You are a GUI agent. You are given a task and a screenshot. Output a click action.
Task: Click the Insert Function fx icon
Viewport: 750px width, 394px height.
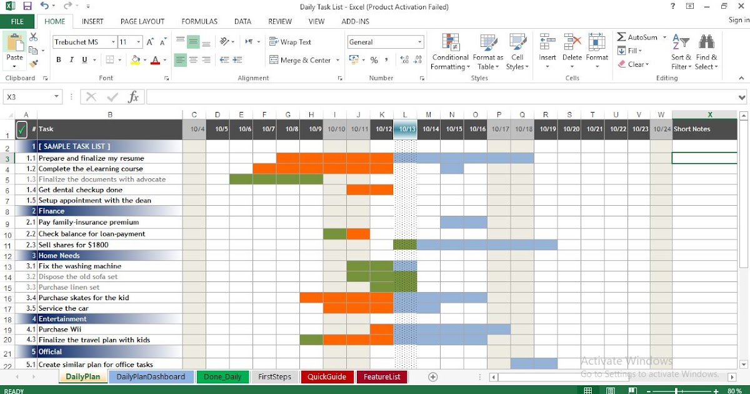132,96
